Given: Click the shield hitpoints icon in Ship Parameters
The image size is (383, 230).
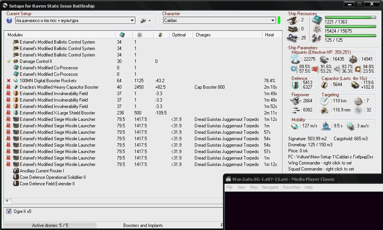Looking at the screenshot, I should click(296, 59).
